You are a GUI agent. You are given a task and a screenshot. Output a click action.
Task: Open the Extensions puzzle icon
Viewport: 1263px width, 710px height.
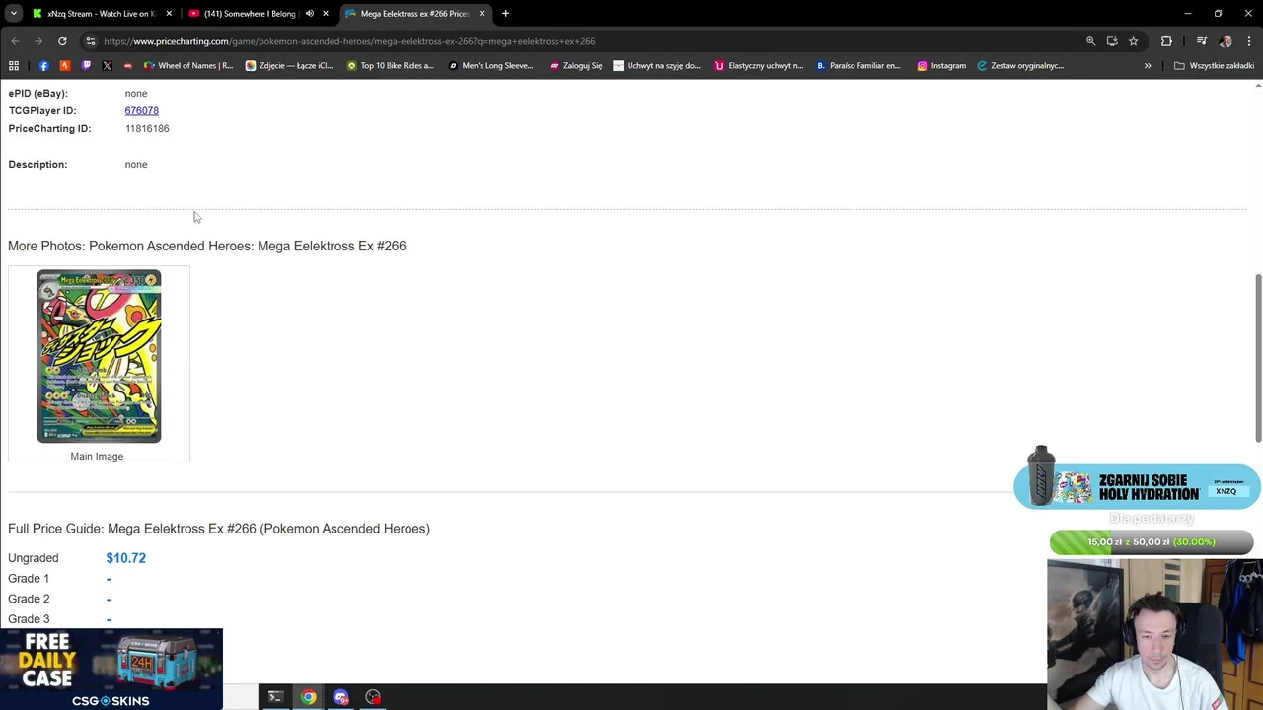coord(1166,41)
